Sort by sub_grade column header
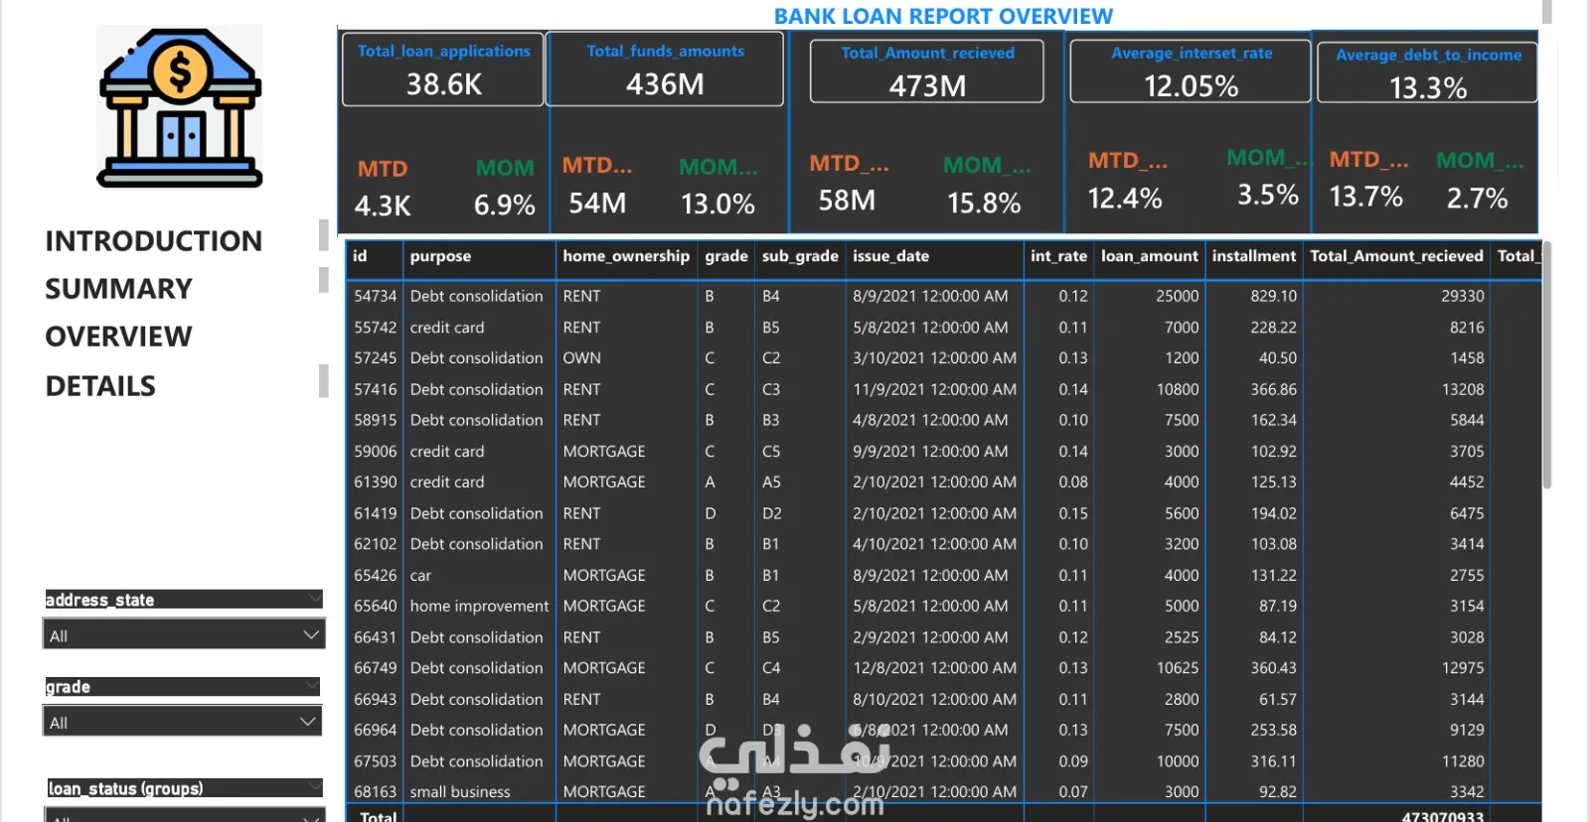Screen dimensions: 1590x822 point(800,256)
